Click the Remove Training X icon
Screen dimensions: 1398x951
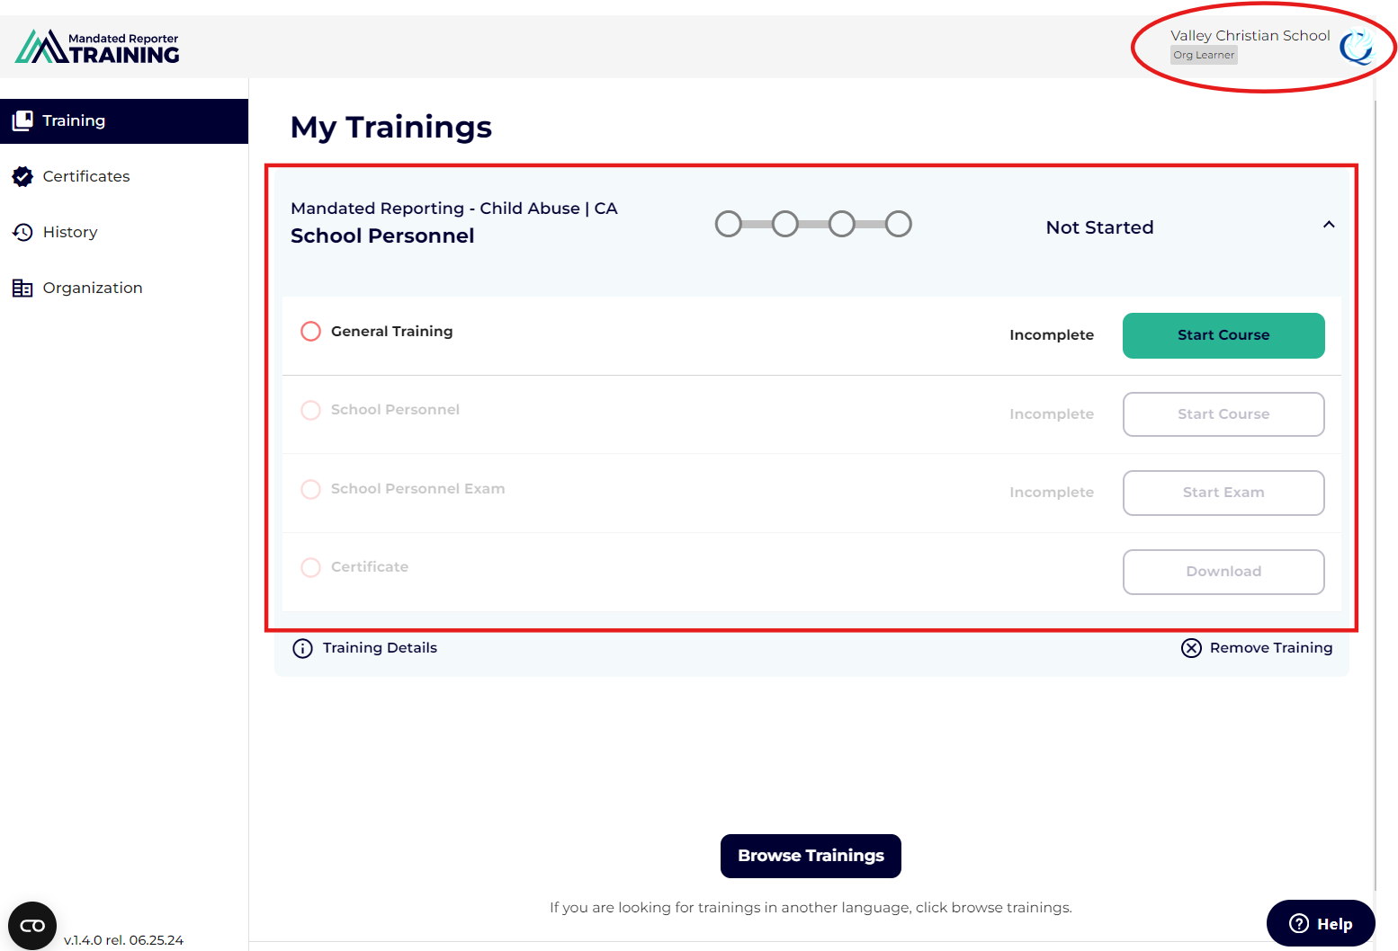click(1191, 648)
